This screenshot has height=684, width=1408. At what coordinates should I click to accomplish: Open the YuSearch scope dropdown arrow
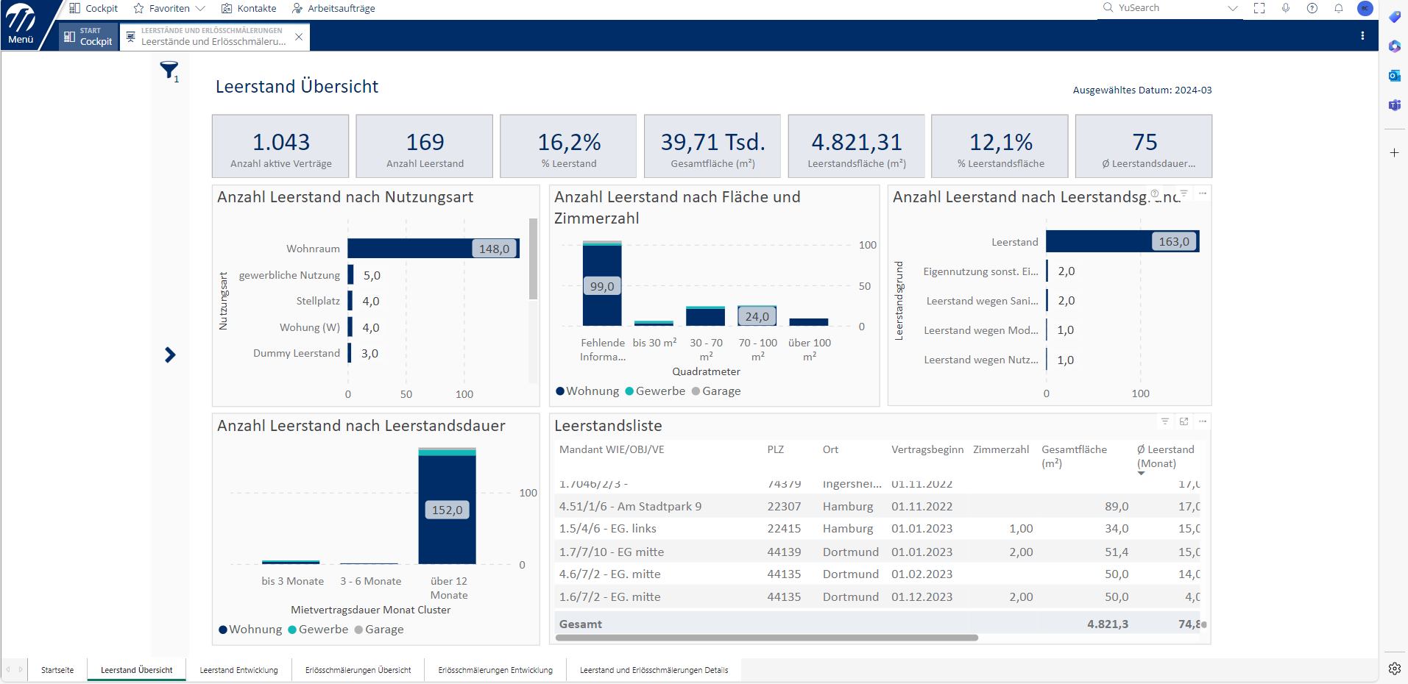pyautogui.click(x=1234, y=9)
